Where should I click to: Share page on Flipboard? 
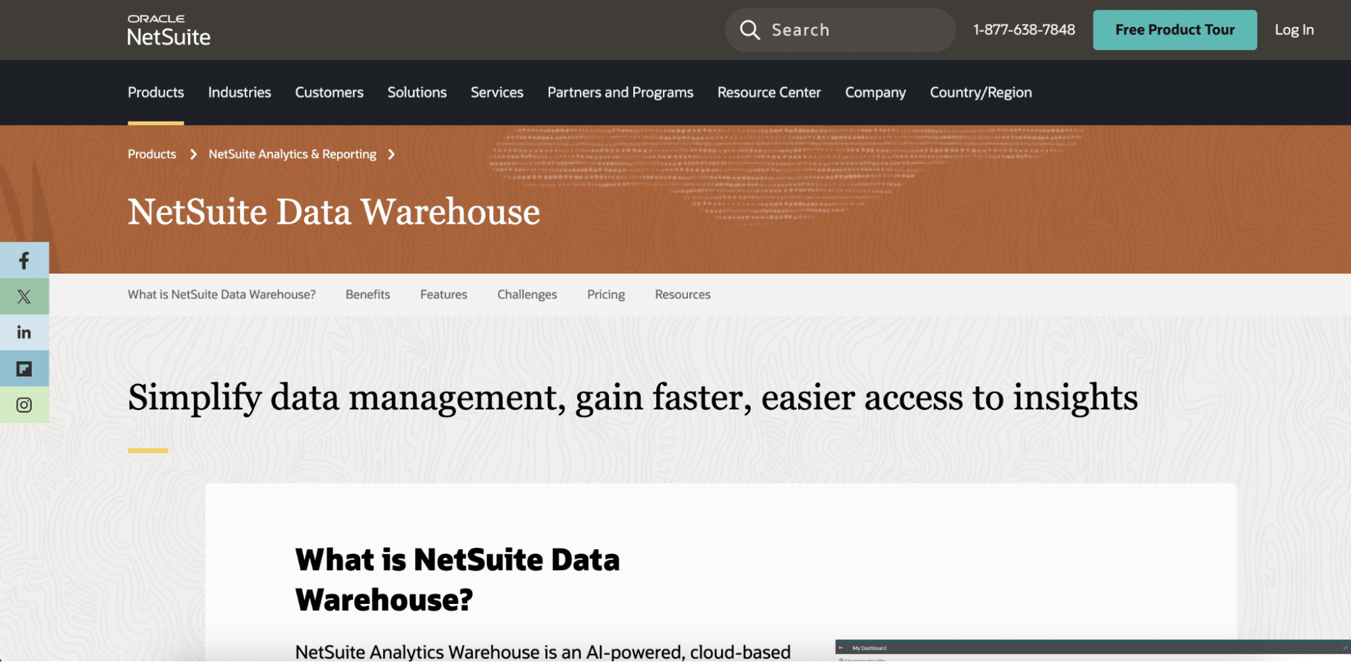[x=24, y=369]
